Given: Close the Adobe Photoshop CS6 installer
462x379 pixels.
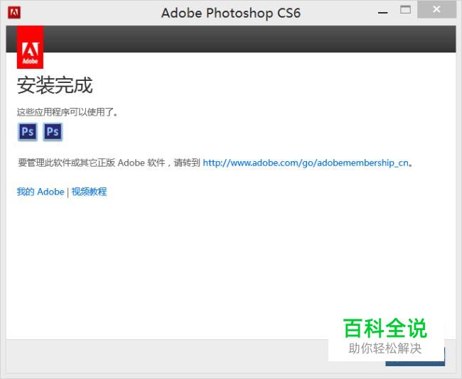Looking at the screenshot, I should click(436, 10).
